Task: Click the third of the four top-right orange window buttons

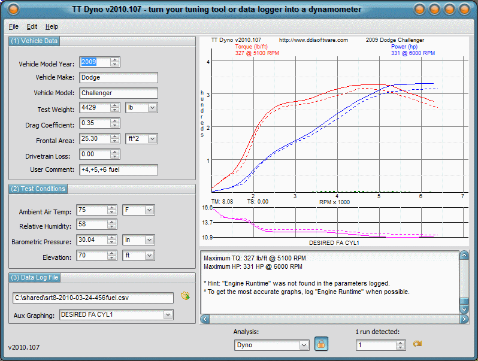Action: 449,9
